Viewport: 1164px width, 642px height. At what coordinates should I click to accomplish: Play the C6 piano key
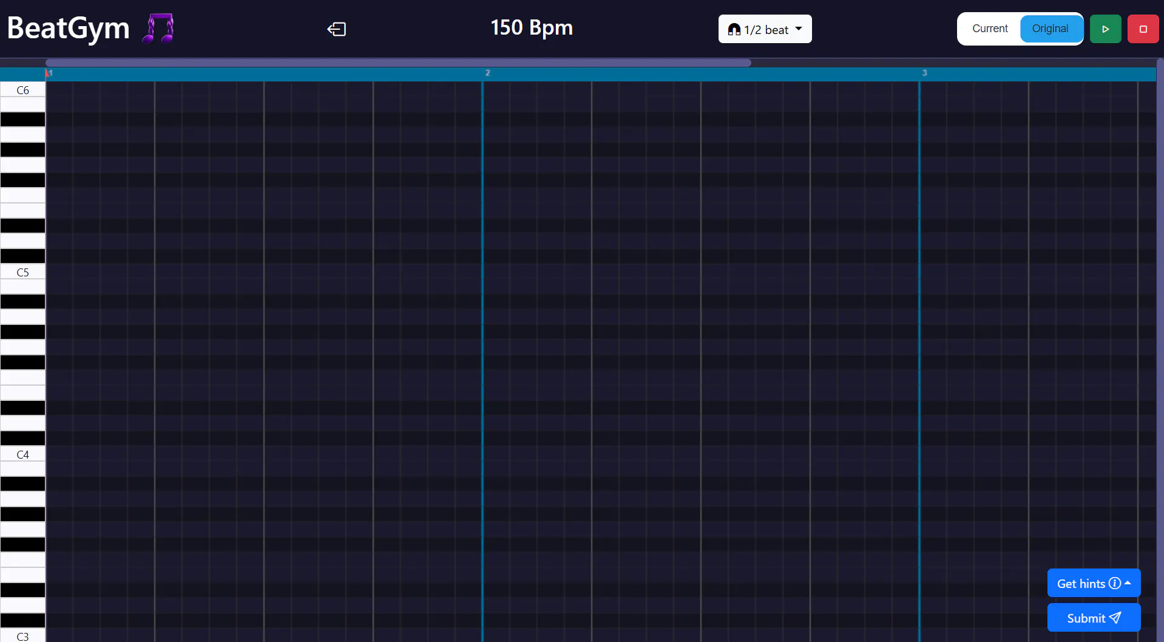(22, 90)
